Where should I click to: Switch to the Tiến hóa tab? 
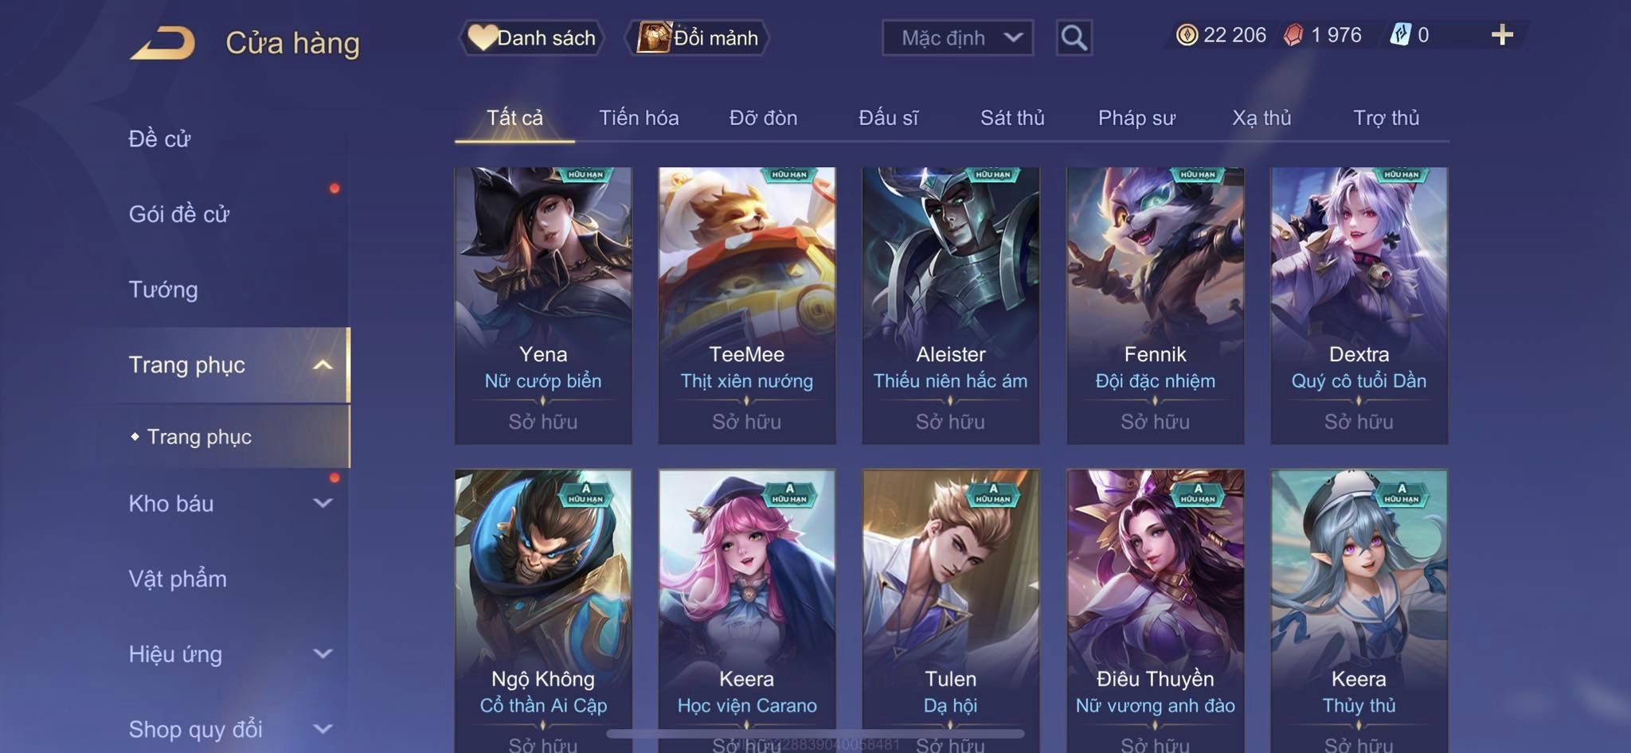point(639,118)
